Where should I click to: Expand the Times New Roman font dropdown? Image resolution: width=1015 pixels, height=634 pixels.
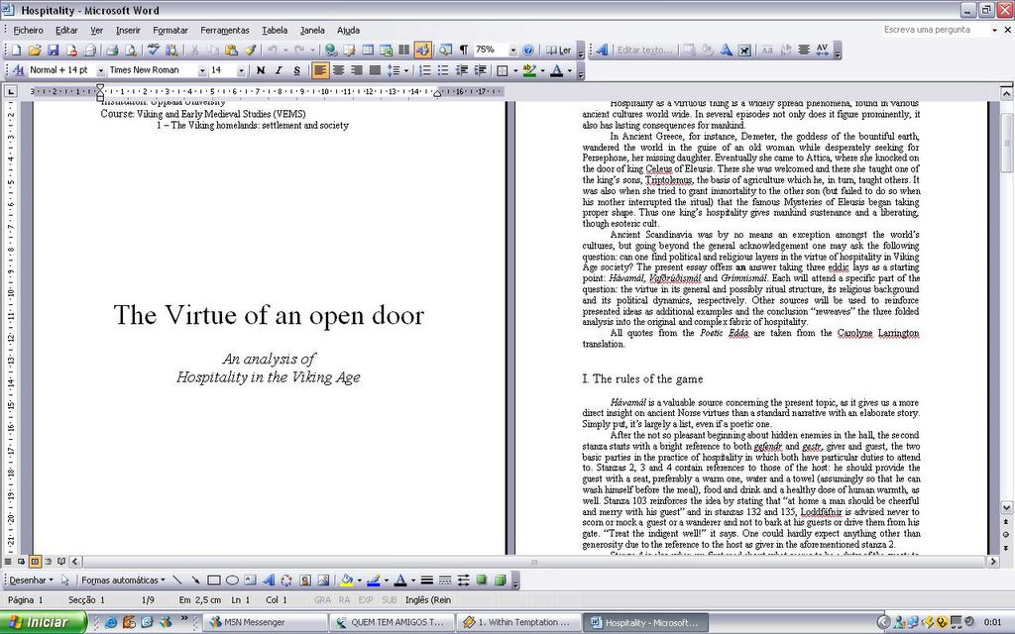coord(202,70)
